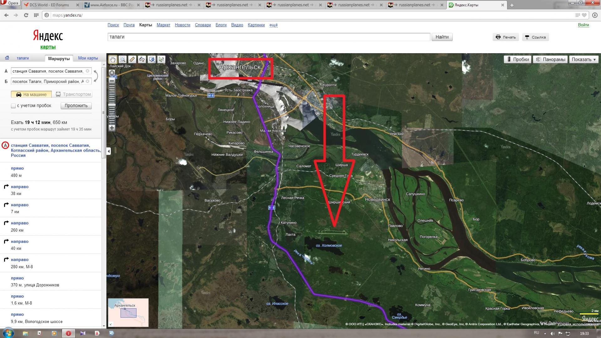Select the zoom-to-area magnifier tool

click(x=122, y=60)
